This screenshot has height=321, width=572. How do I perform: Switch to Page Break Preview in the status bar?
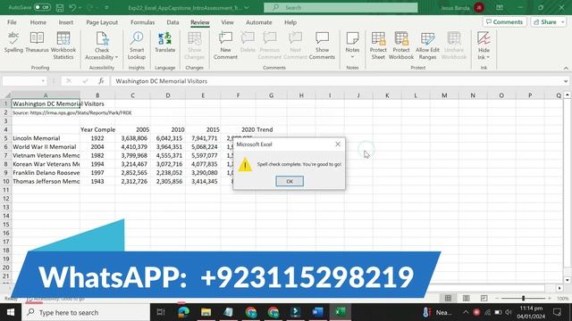tap(484, 299)
